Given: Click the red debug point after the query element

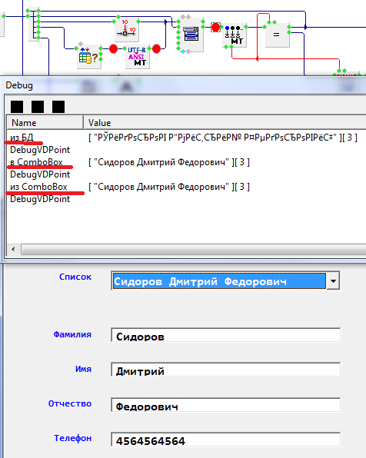Looking at the screenshot, I should point(114,48).
